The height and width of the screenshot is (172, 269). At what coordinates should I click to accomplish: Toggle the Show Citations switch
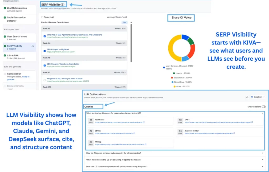pos(264,107)
